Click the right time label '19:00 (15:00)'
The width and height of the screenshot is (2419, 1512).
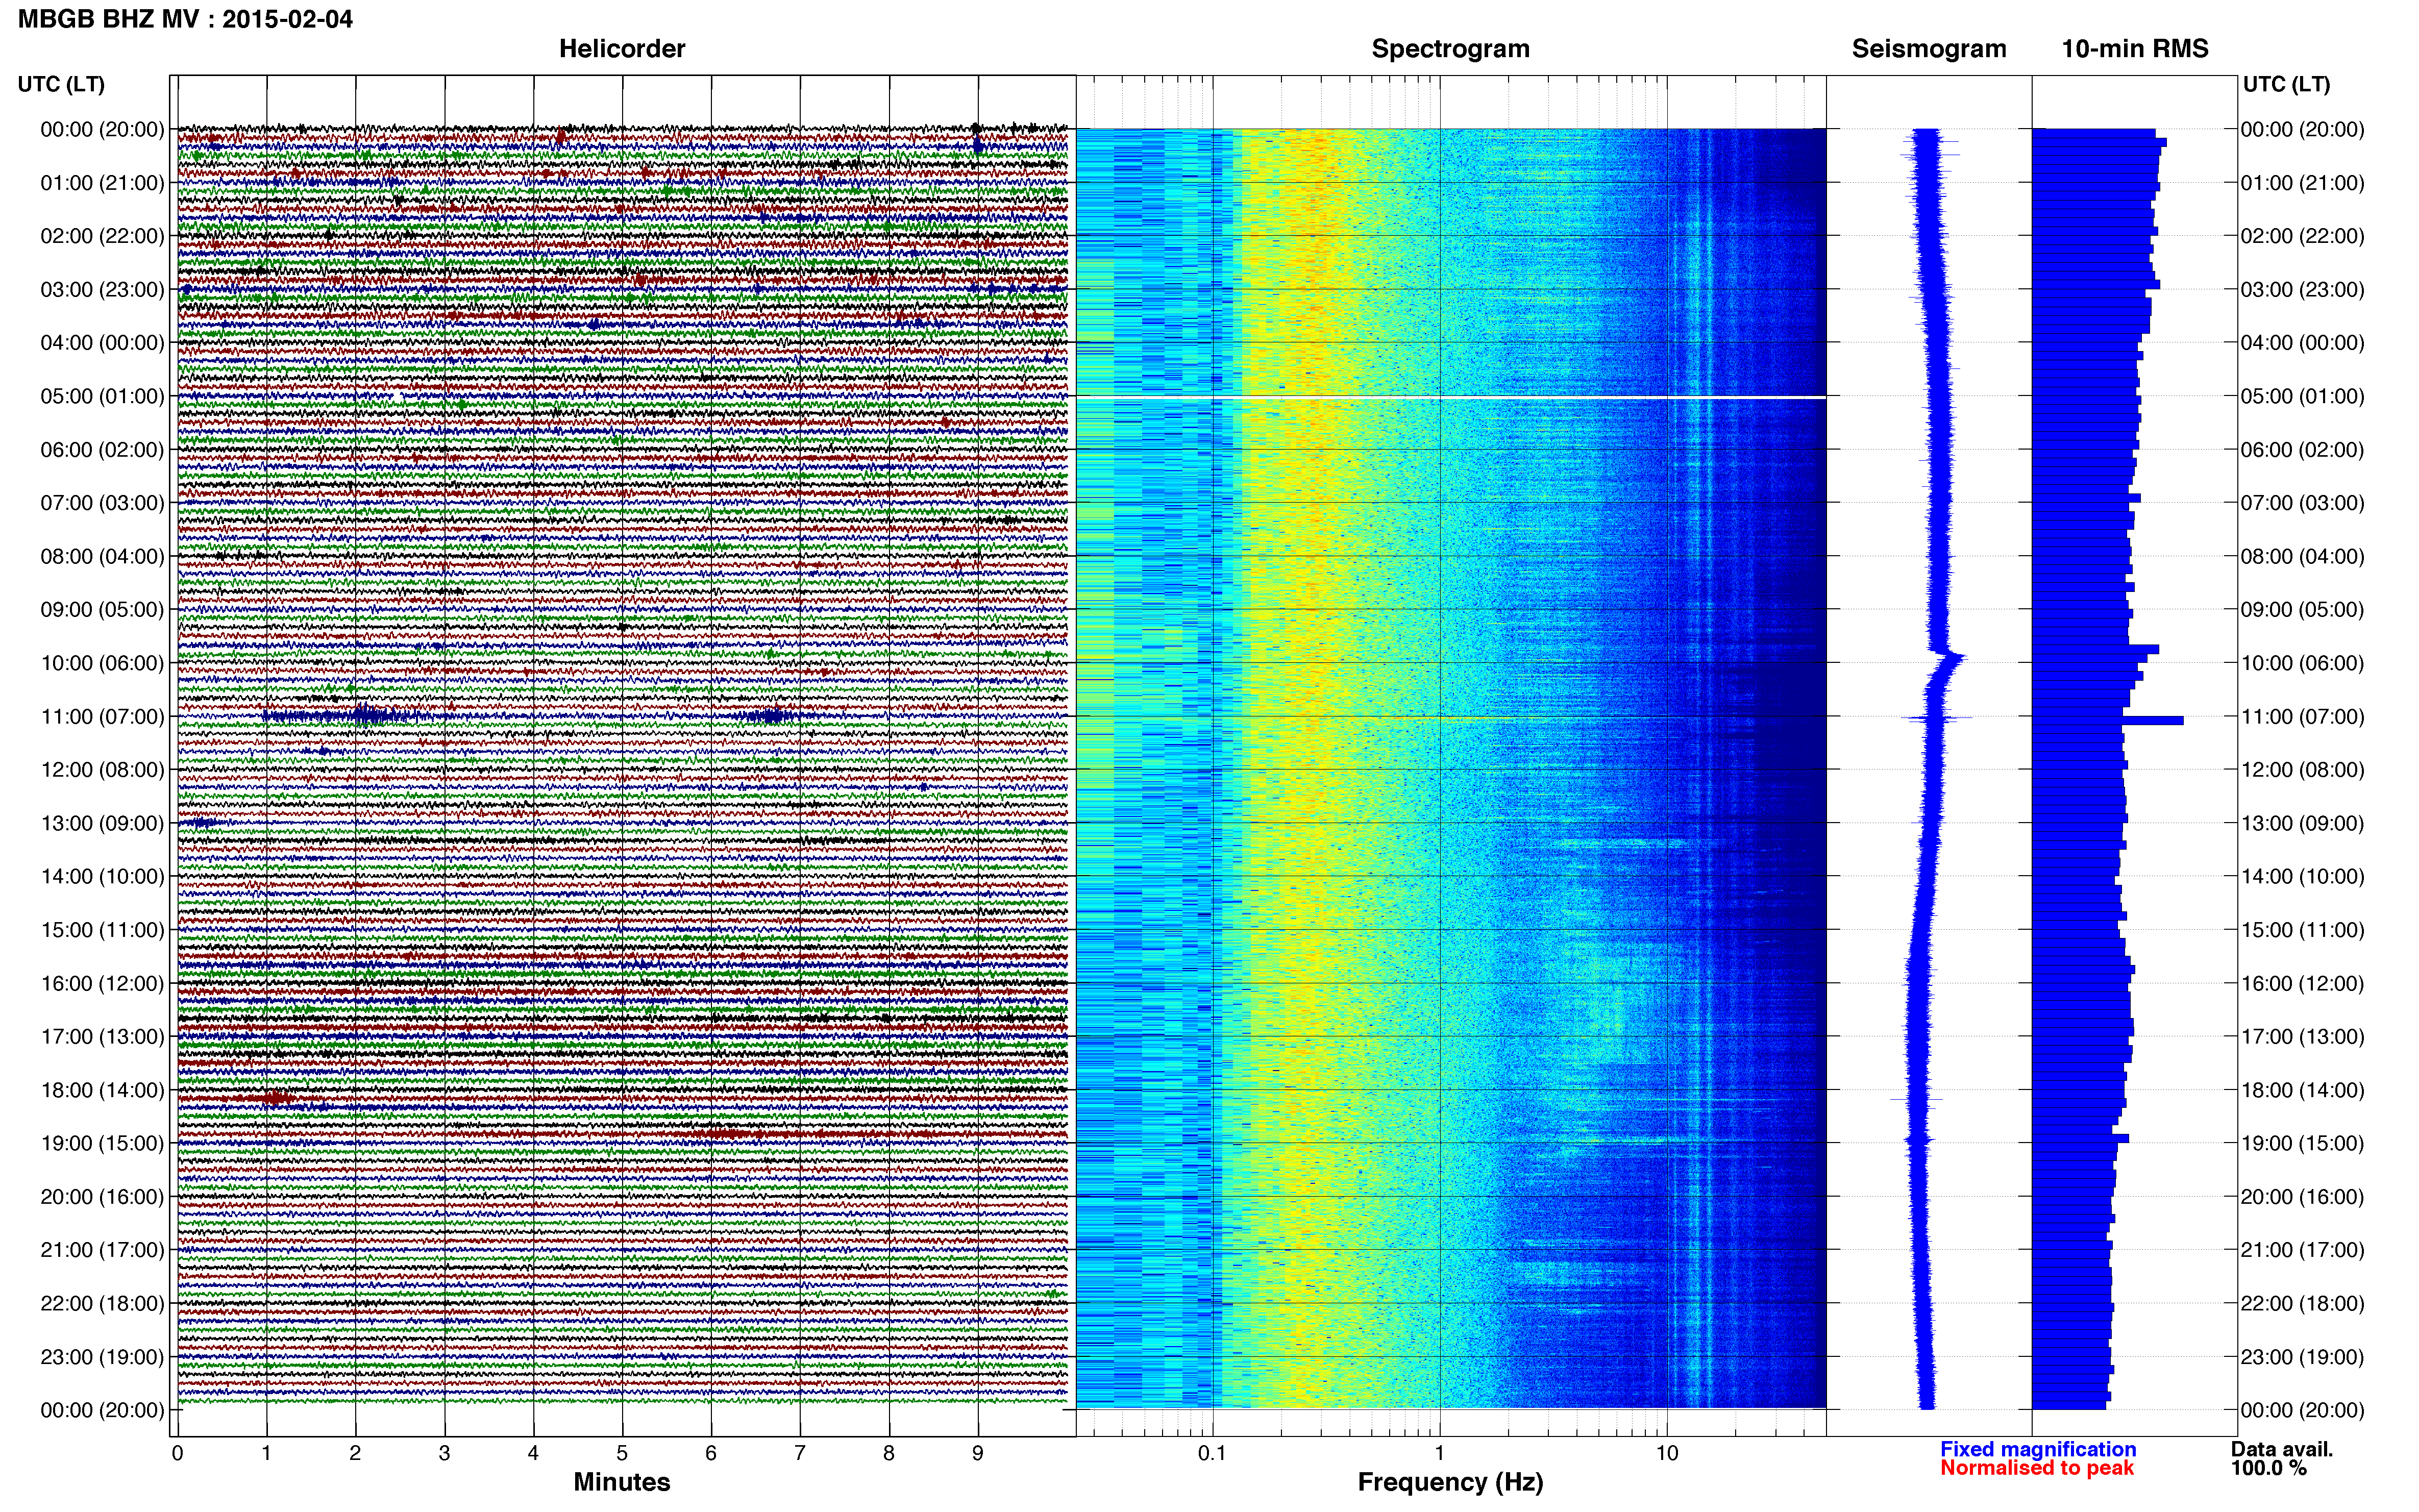(2302, 1143)
